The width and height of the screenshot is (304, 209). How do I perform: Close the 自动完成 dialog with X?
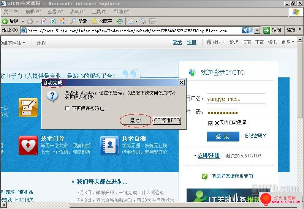182,83
